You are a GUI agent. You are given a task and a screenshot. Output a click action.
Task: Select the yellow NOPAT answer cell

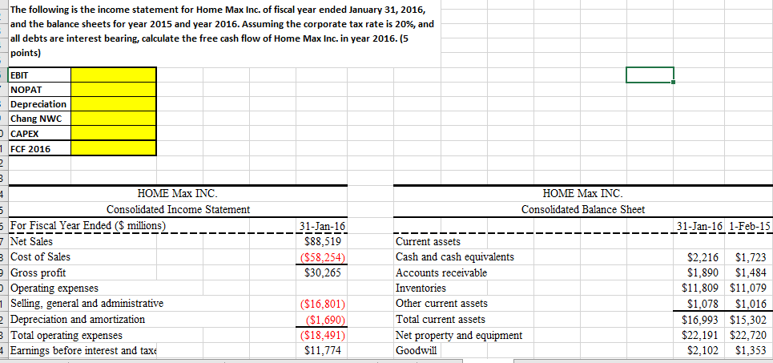point(114,89)
